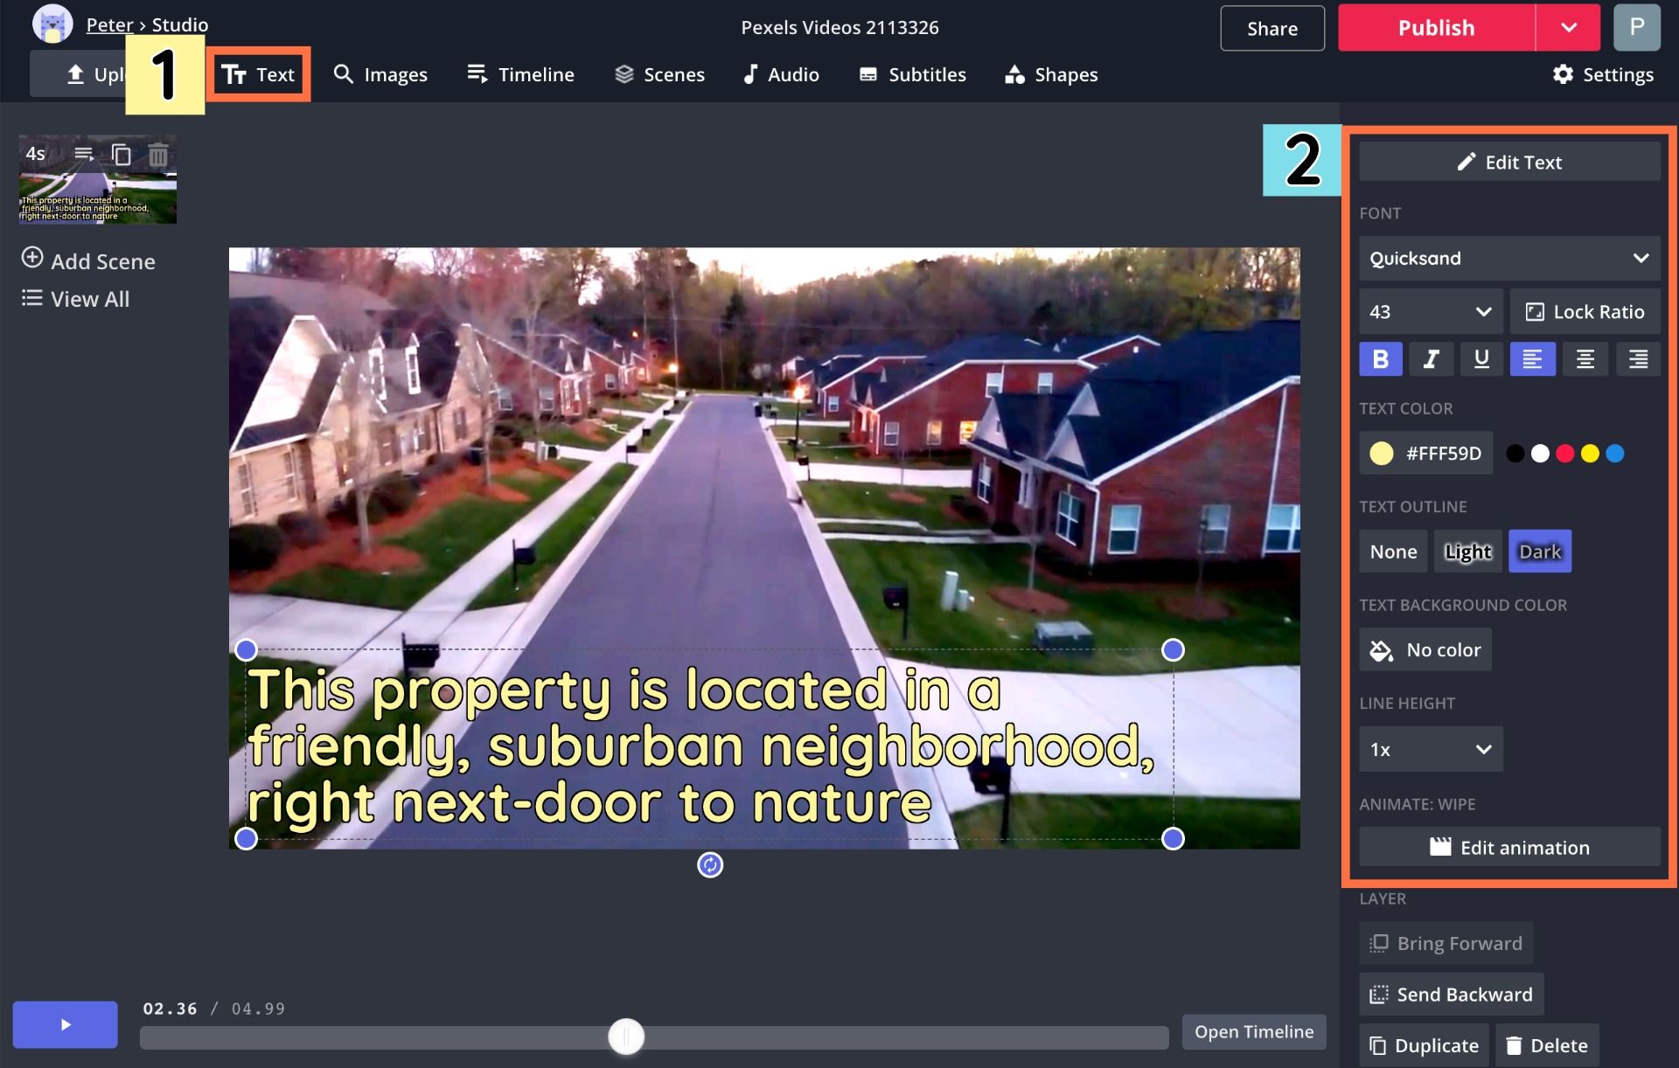Set text outline to None

tap(1393, 551)
